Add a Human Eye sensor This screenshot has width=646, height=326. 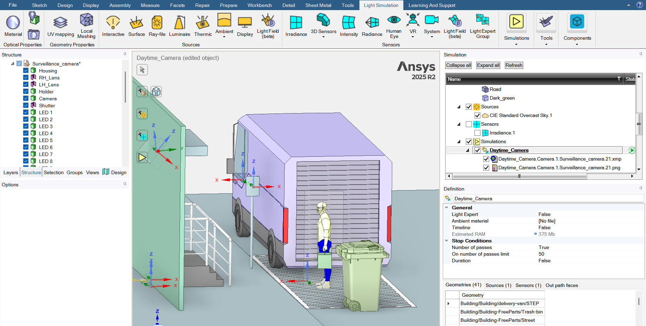pyautogui.click(x=394, y=26)
